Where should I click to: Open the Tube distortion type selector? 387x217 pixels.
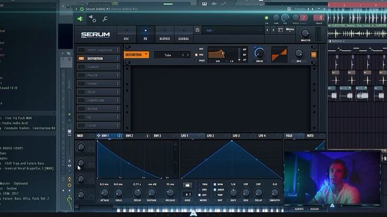pyautogui.click(x=172, y=55)
